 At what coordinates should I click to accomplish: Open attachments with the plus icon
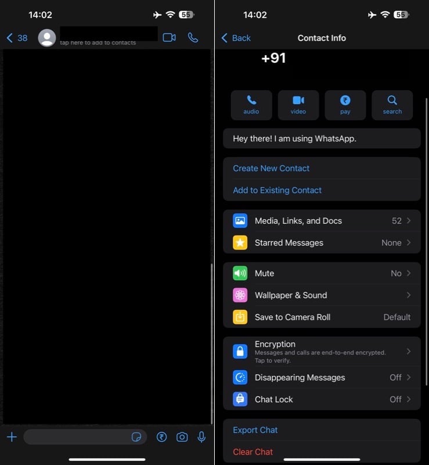(12, 437)
